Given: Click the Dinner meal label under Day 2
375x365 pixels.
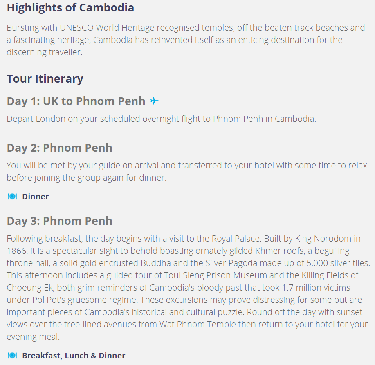Looking at the screenshot, I should [x=36, y=197].
